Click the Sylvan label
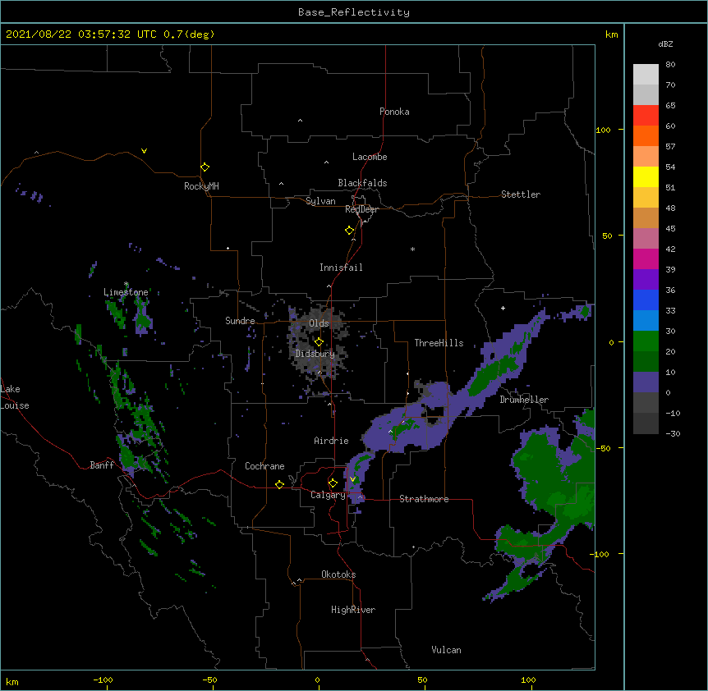 point(320,201)
